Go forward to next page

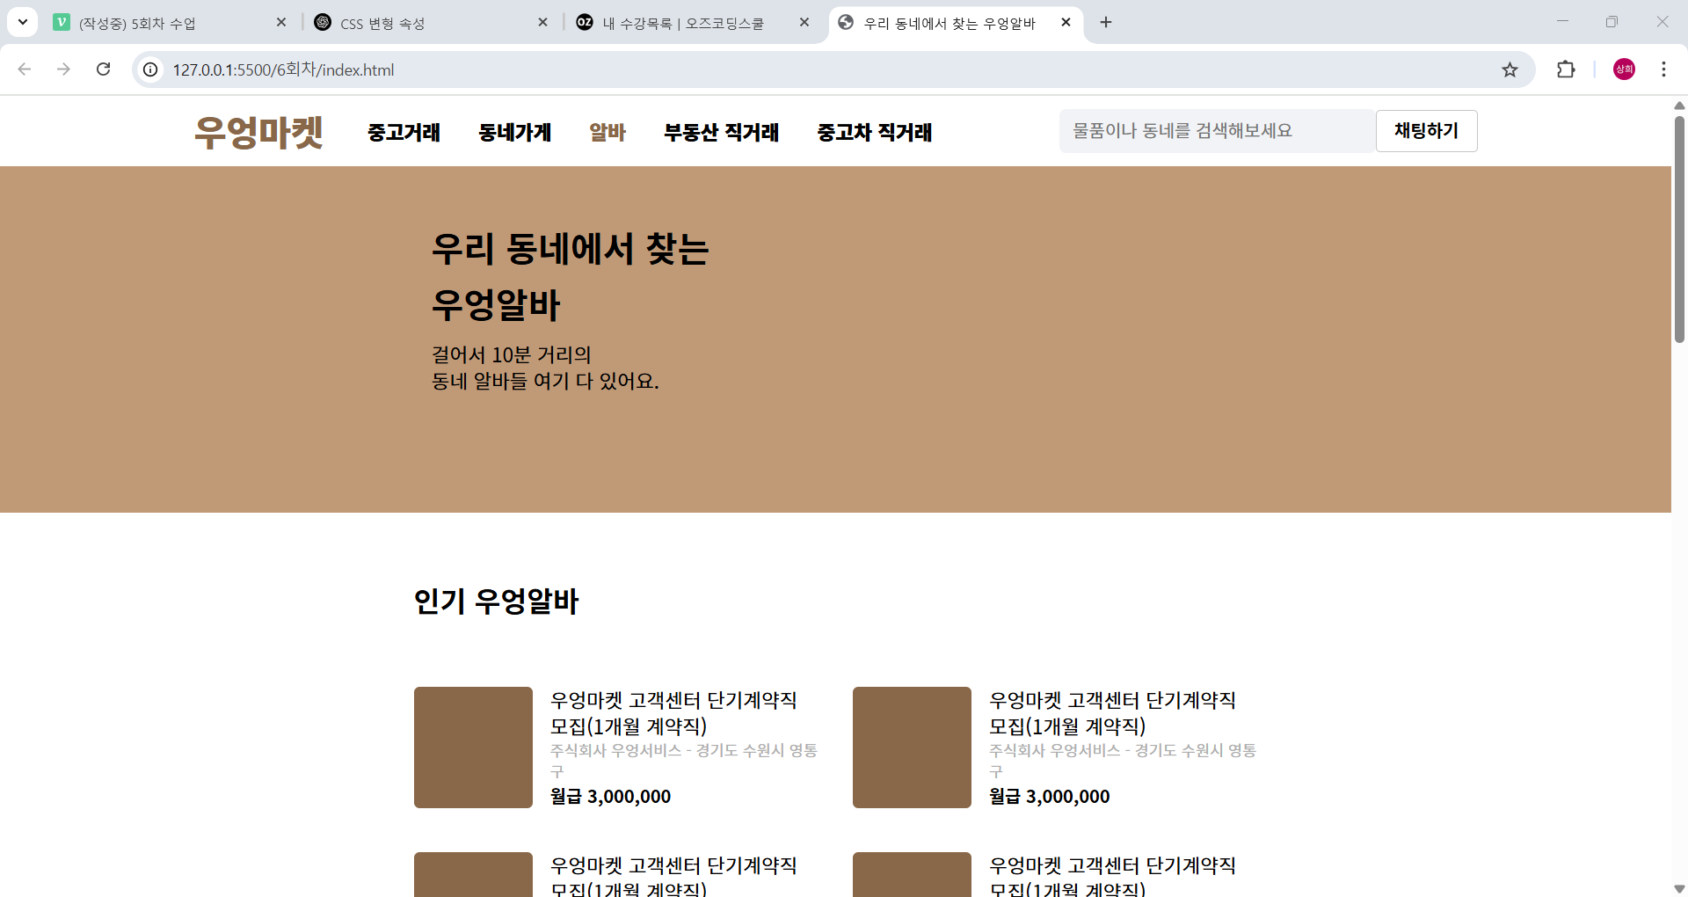tap(63, 69)
